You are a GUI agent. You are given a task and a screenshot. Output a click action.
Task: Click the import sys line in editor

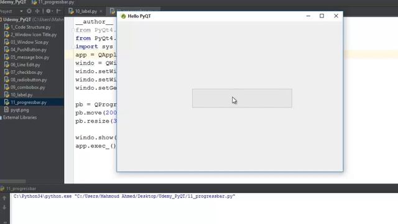[94, 47]
